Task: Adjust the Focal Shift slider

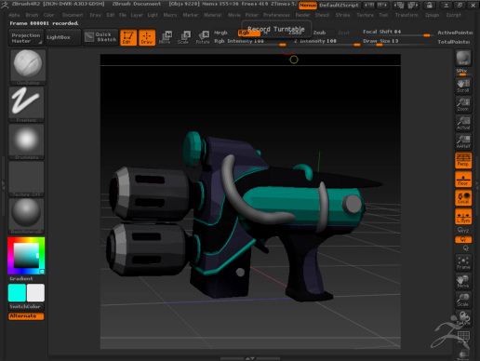Action: click(x=397, y=33)
